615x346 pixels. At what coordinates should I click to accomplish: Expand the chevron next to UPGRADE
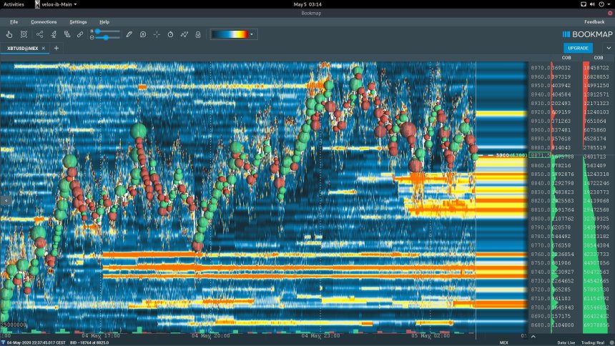click(608, 48)
